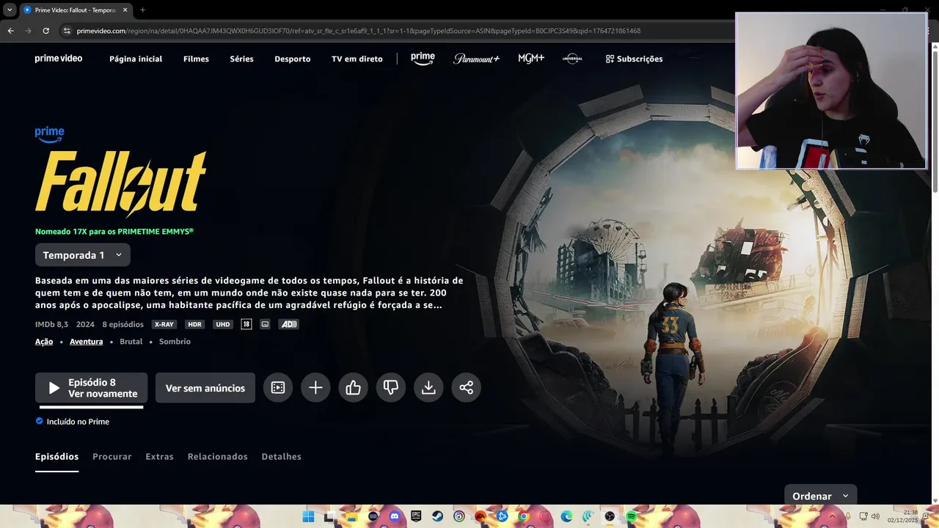
Task: Open the Windows Start menu
Action: [x=308, y=517]
